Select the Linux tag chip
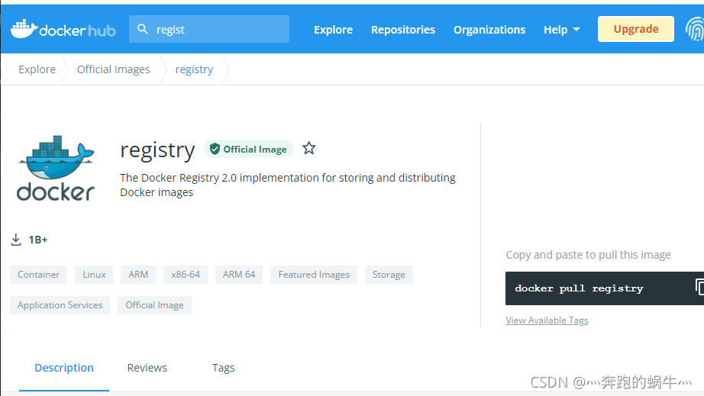 (94, 275)
